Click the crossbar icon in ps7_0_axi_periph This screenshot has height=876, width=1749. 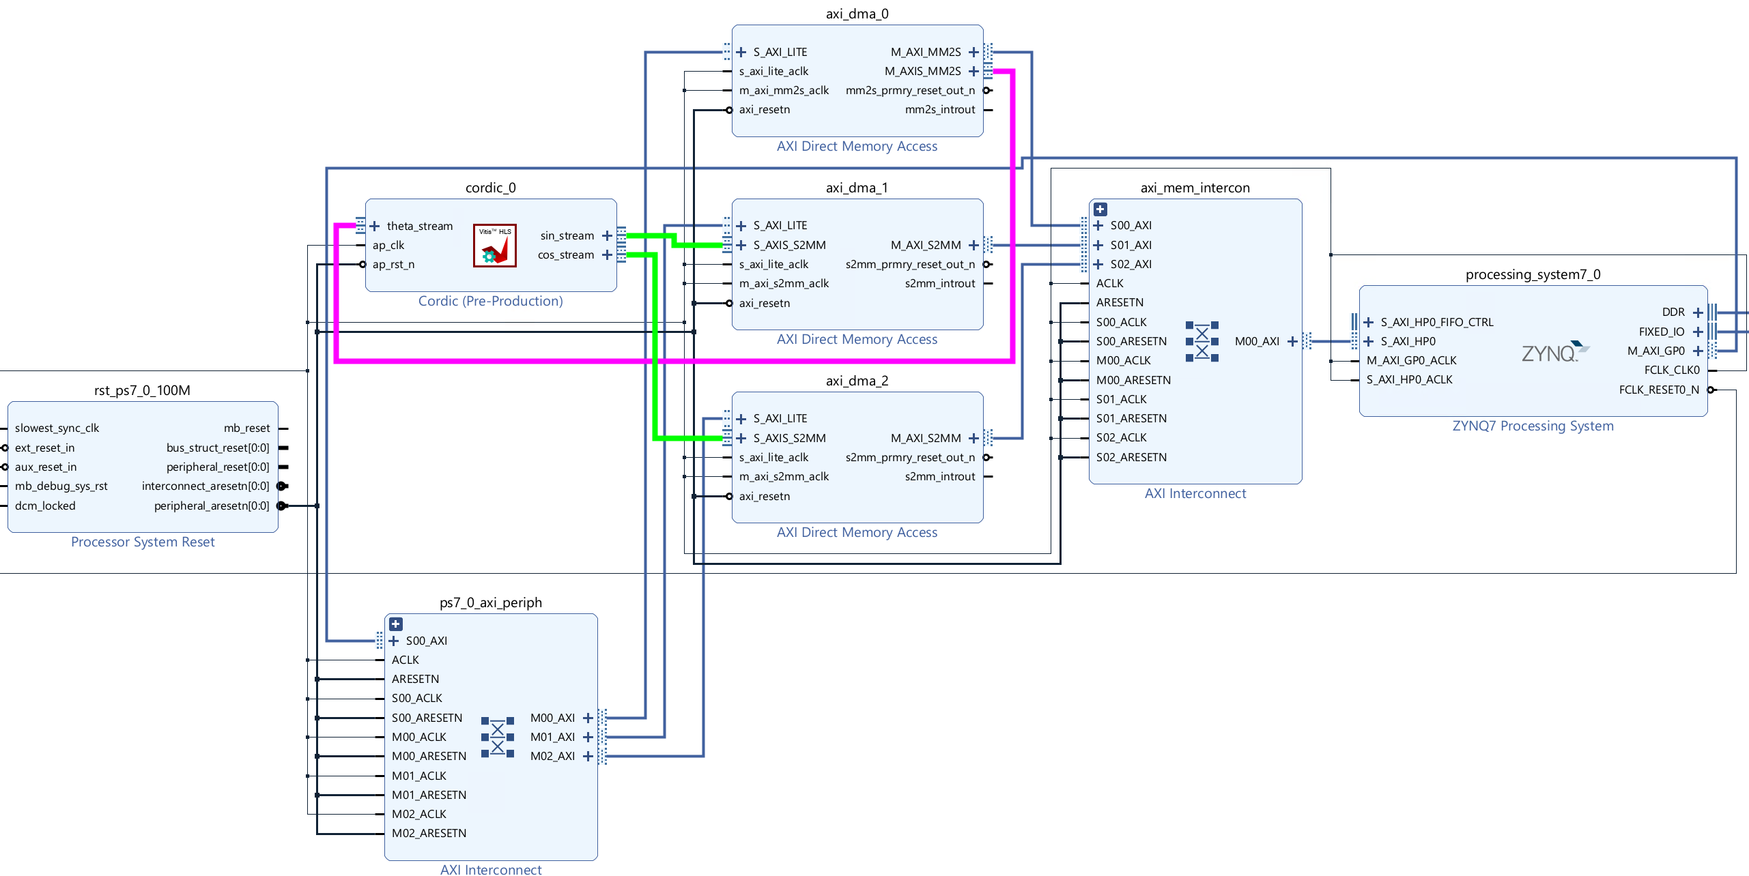coord(498,737)
